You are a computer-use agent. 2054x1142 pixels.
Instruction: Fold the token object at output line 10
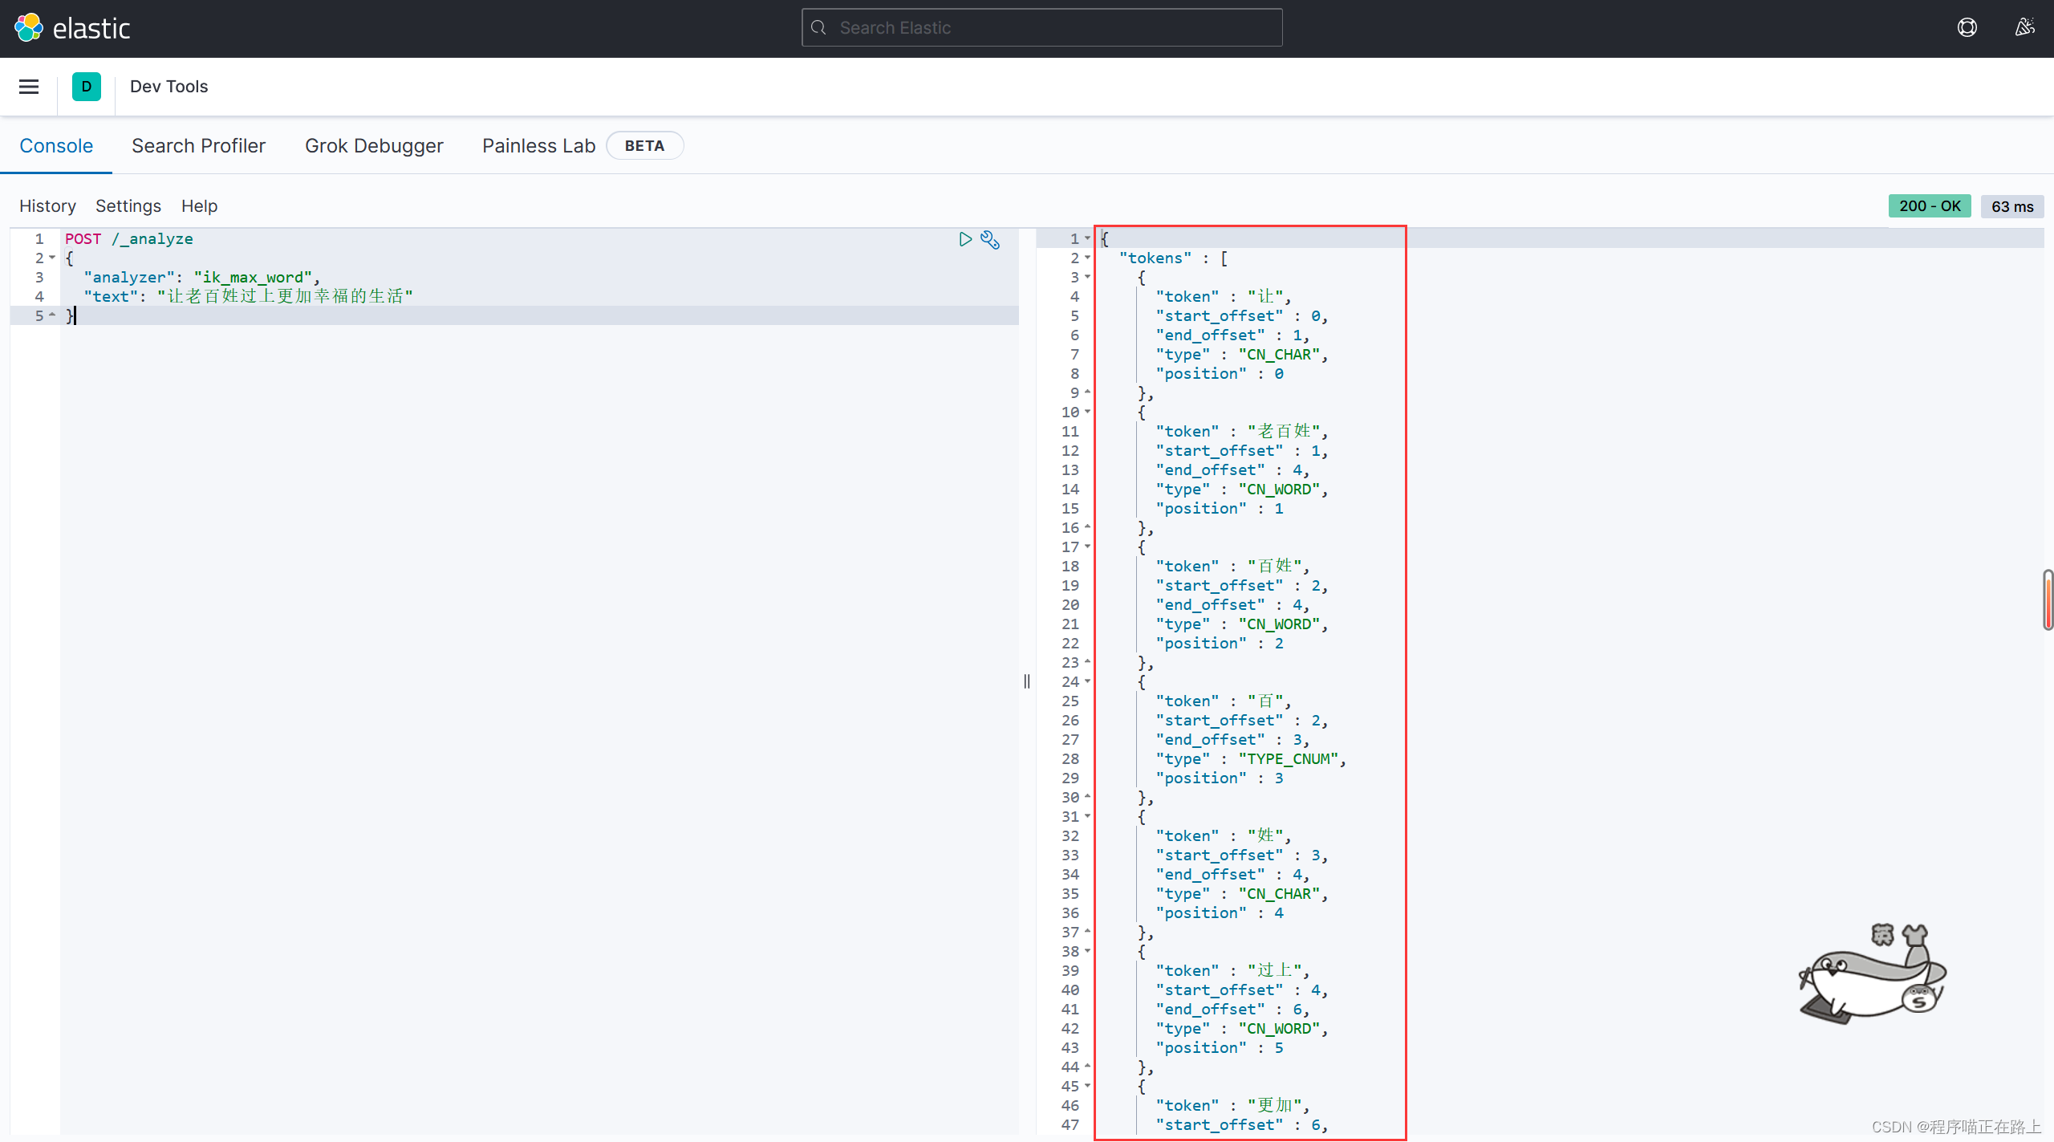coord(1087,412)
